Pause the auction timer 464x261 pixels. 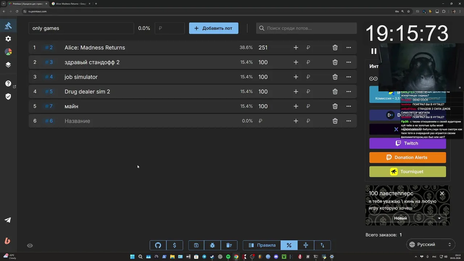pos(374,51)
